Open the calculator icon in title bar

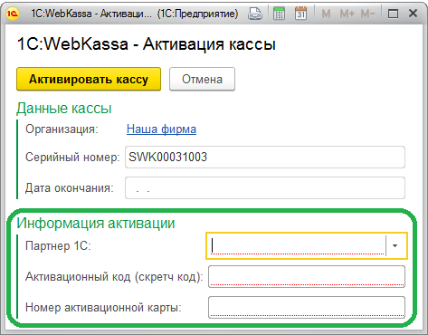click(x=279, y=14)
